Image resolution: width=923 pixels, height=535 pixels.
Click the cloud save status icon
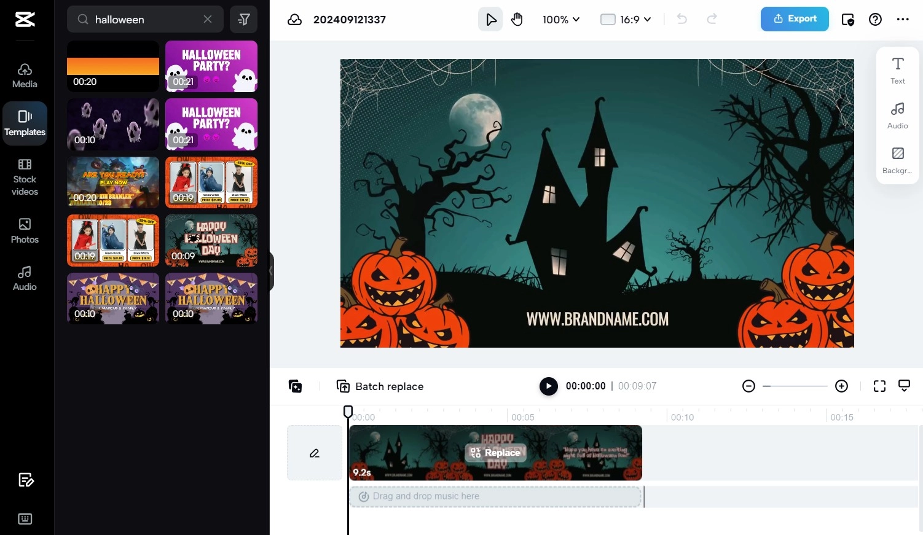click(295, 20)
